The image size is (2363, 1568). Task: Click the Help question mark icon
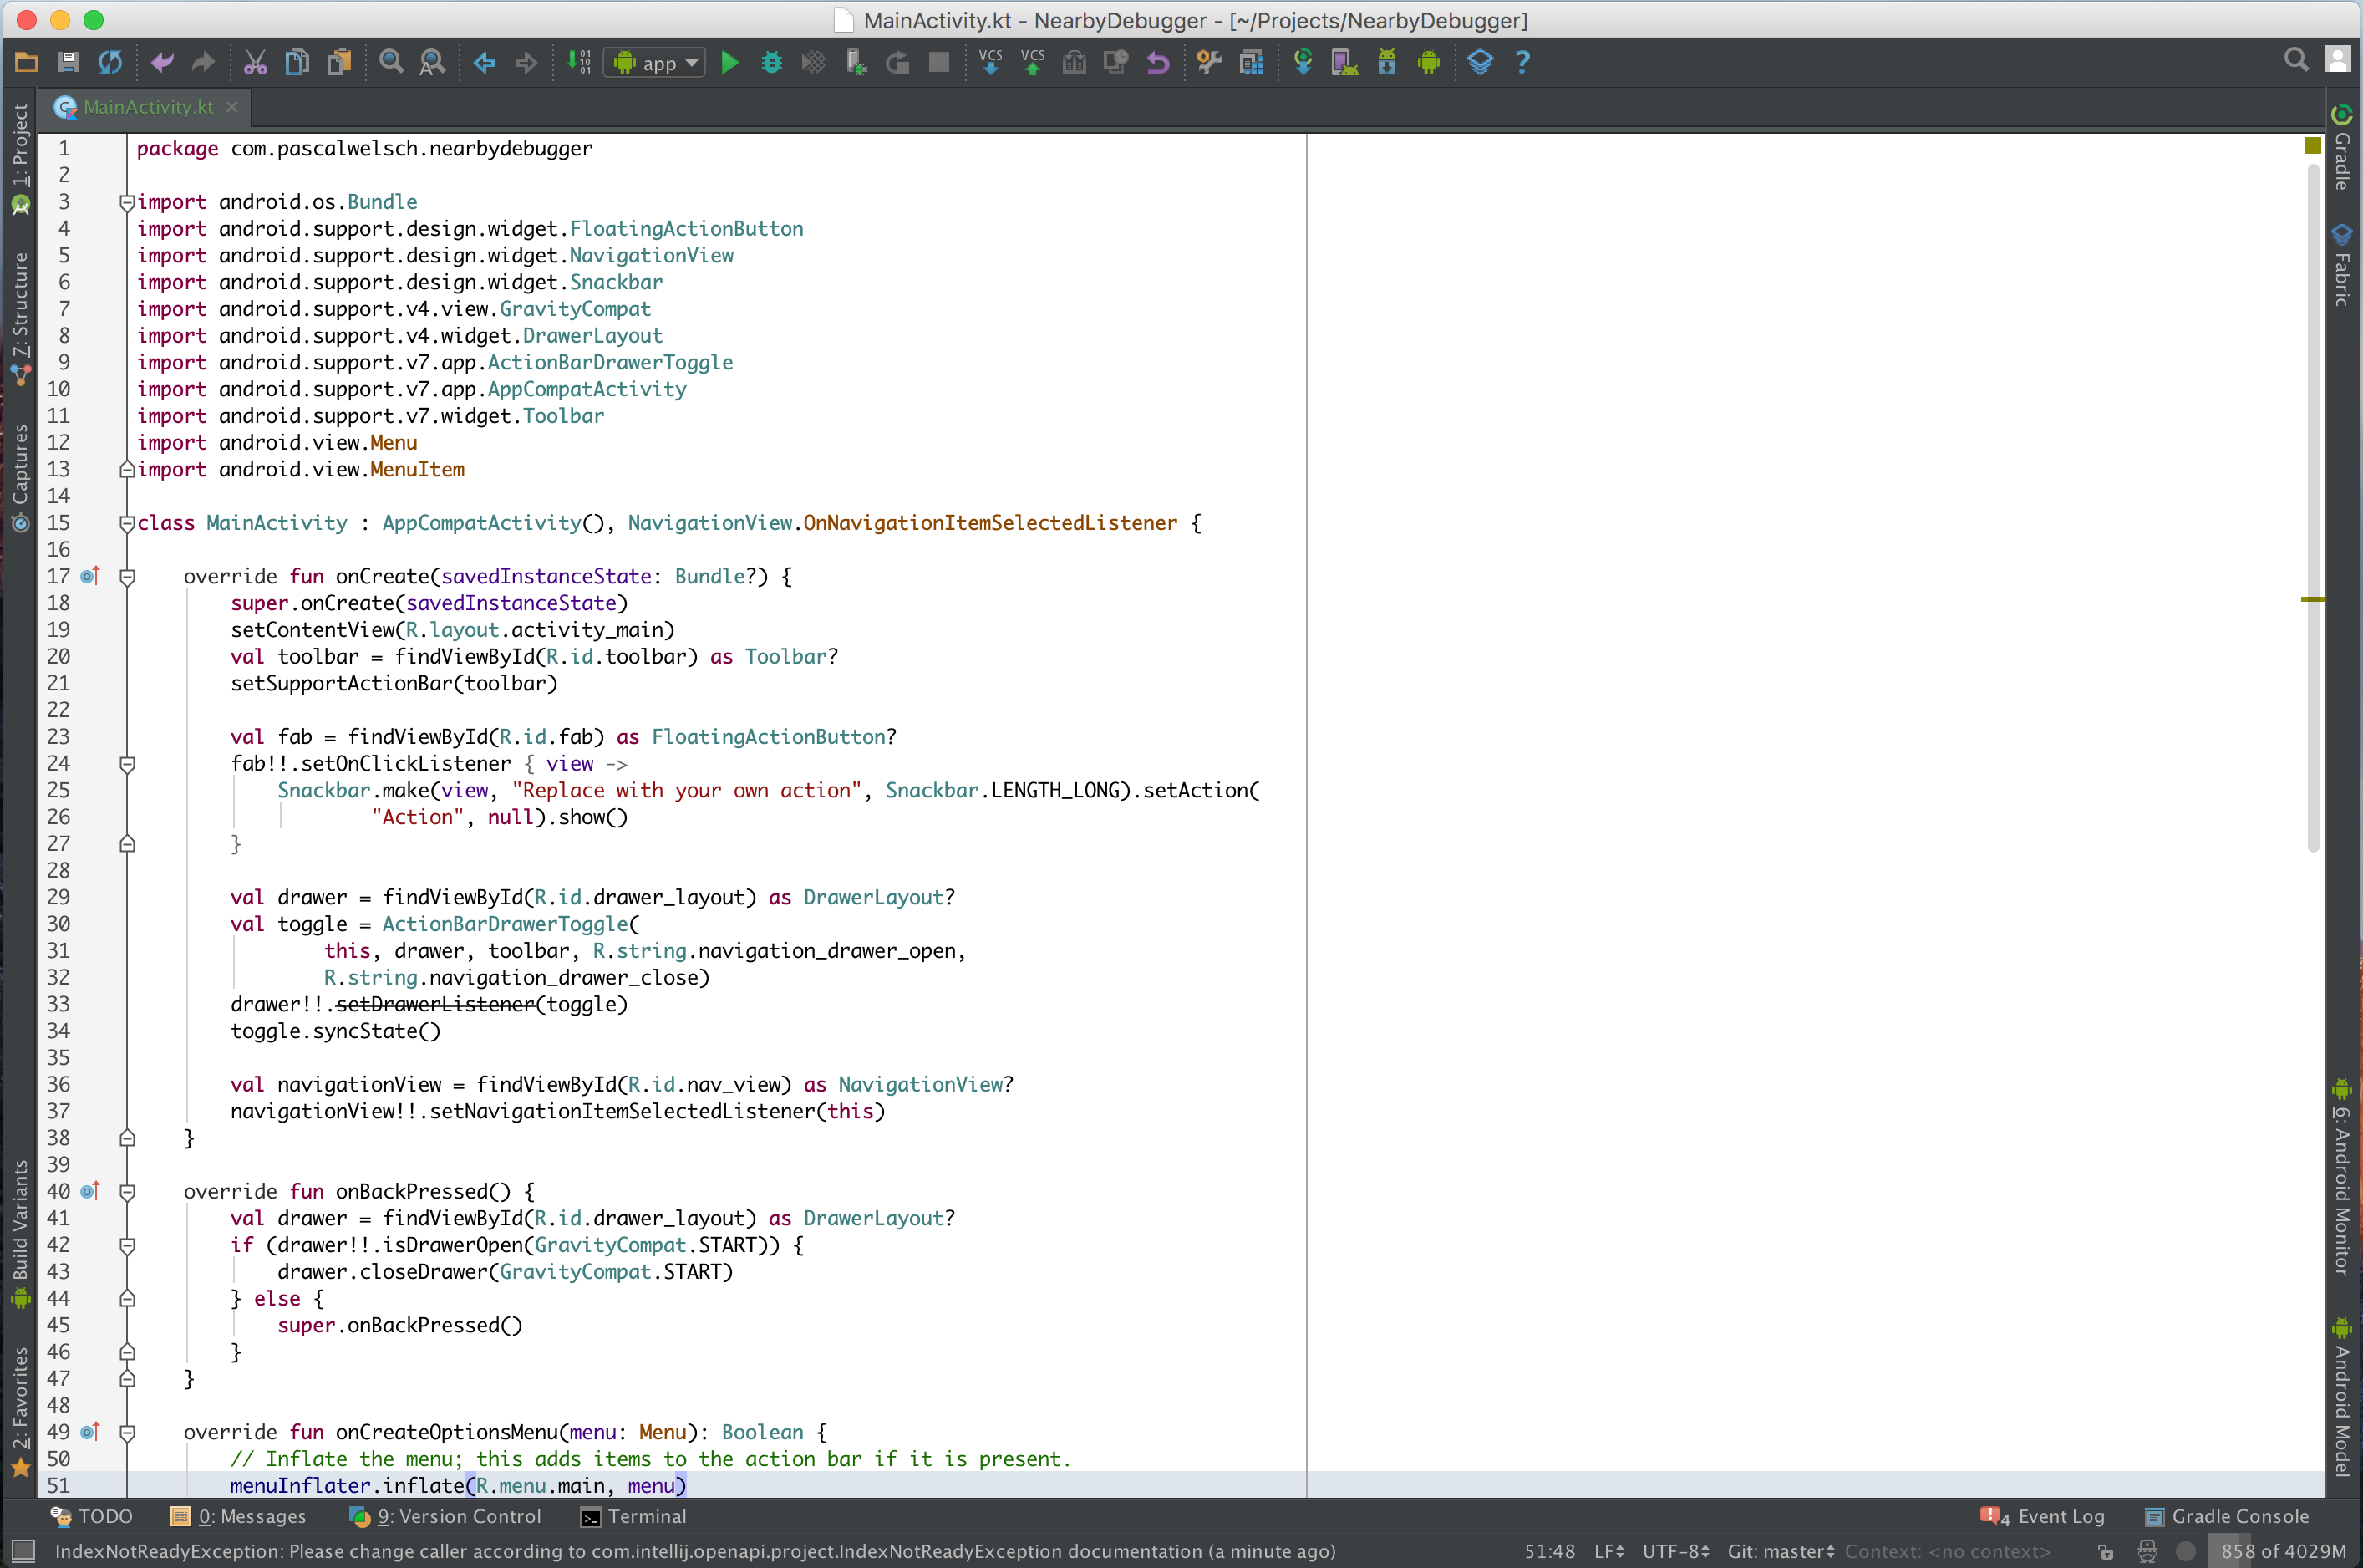pos(1522,63)
